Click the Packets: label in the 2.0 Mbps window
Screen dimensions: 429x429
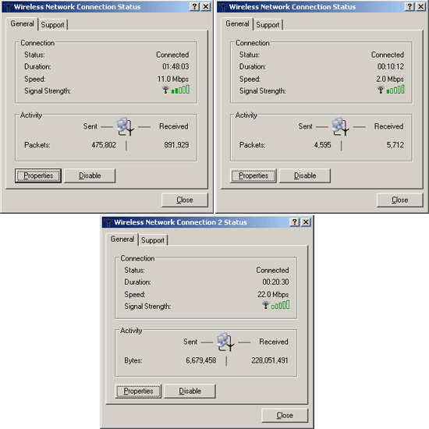[x=252, y=145]
